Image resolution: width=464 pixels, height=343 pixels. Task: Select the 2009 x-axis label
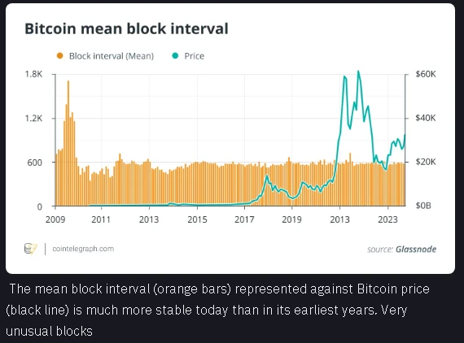(x=55, y=219)
